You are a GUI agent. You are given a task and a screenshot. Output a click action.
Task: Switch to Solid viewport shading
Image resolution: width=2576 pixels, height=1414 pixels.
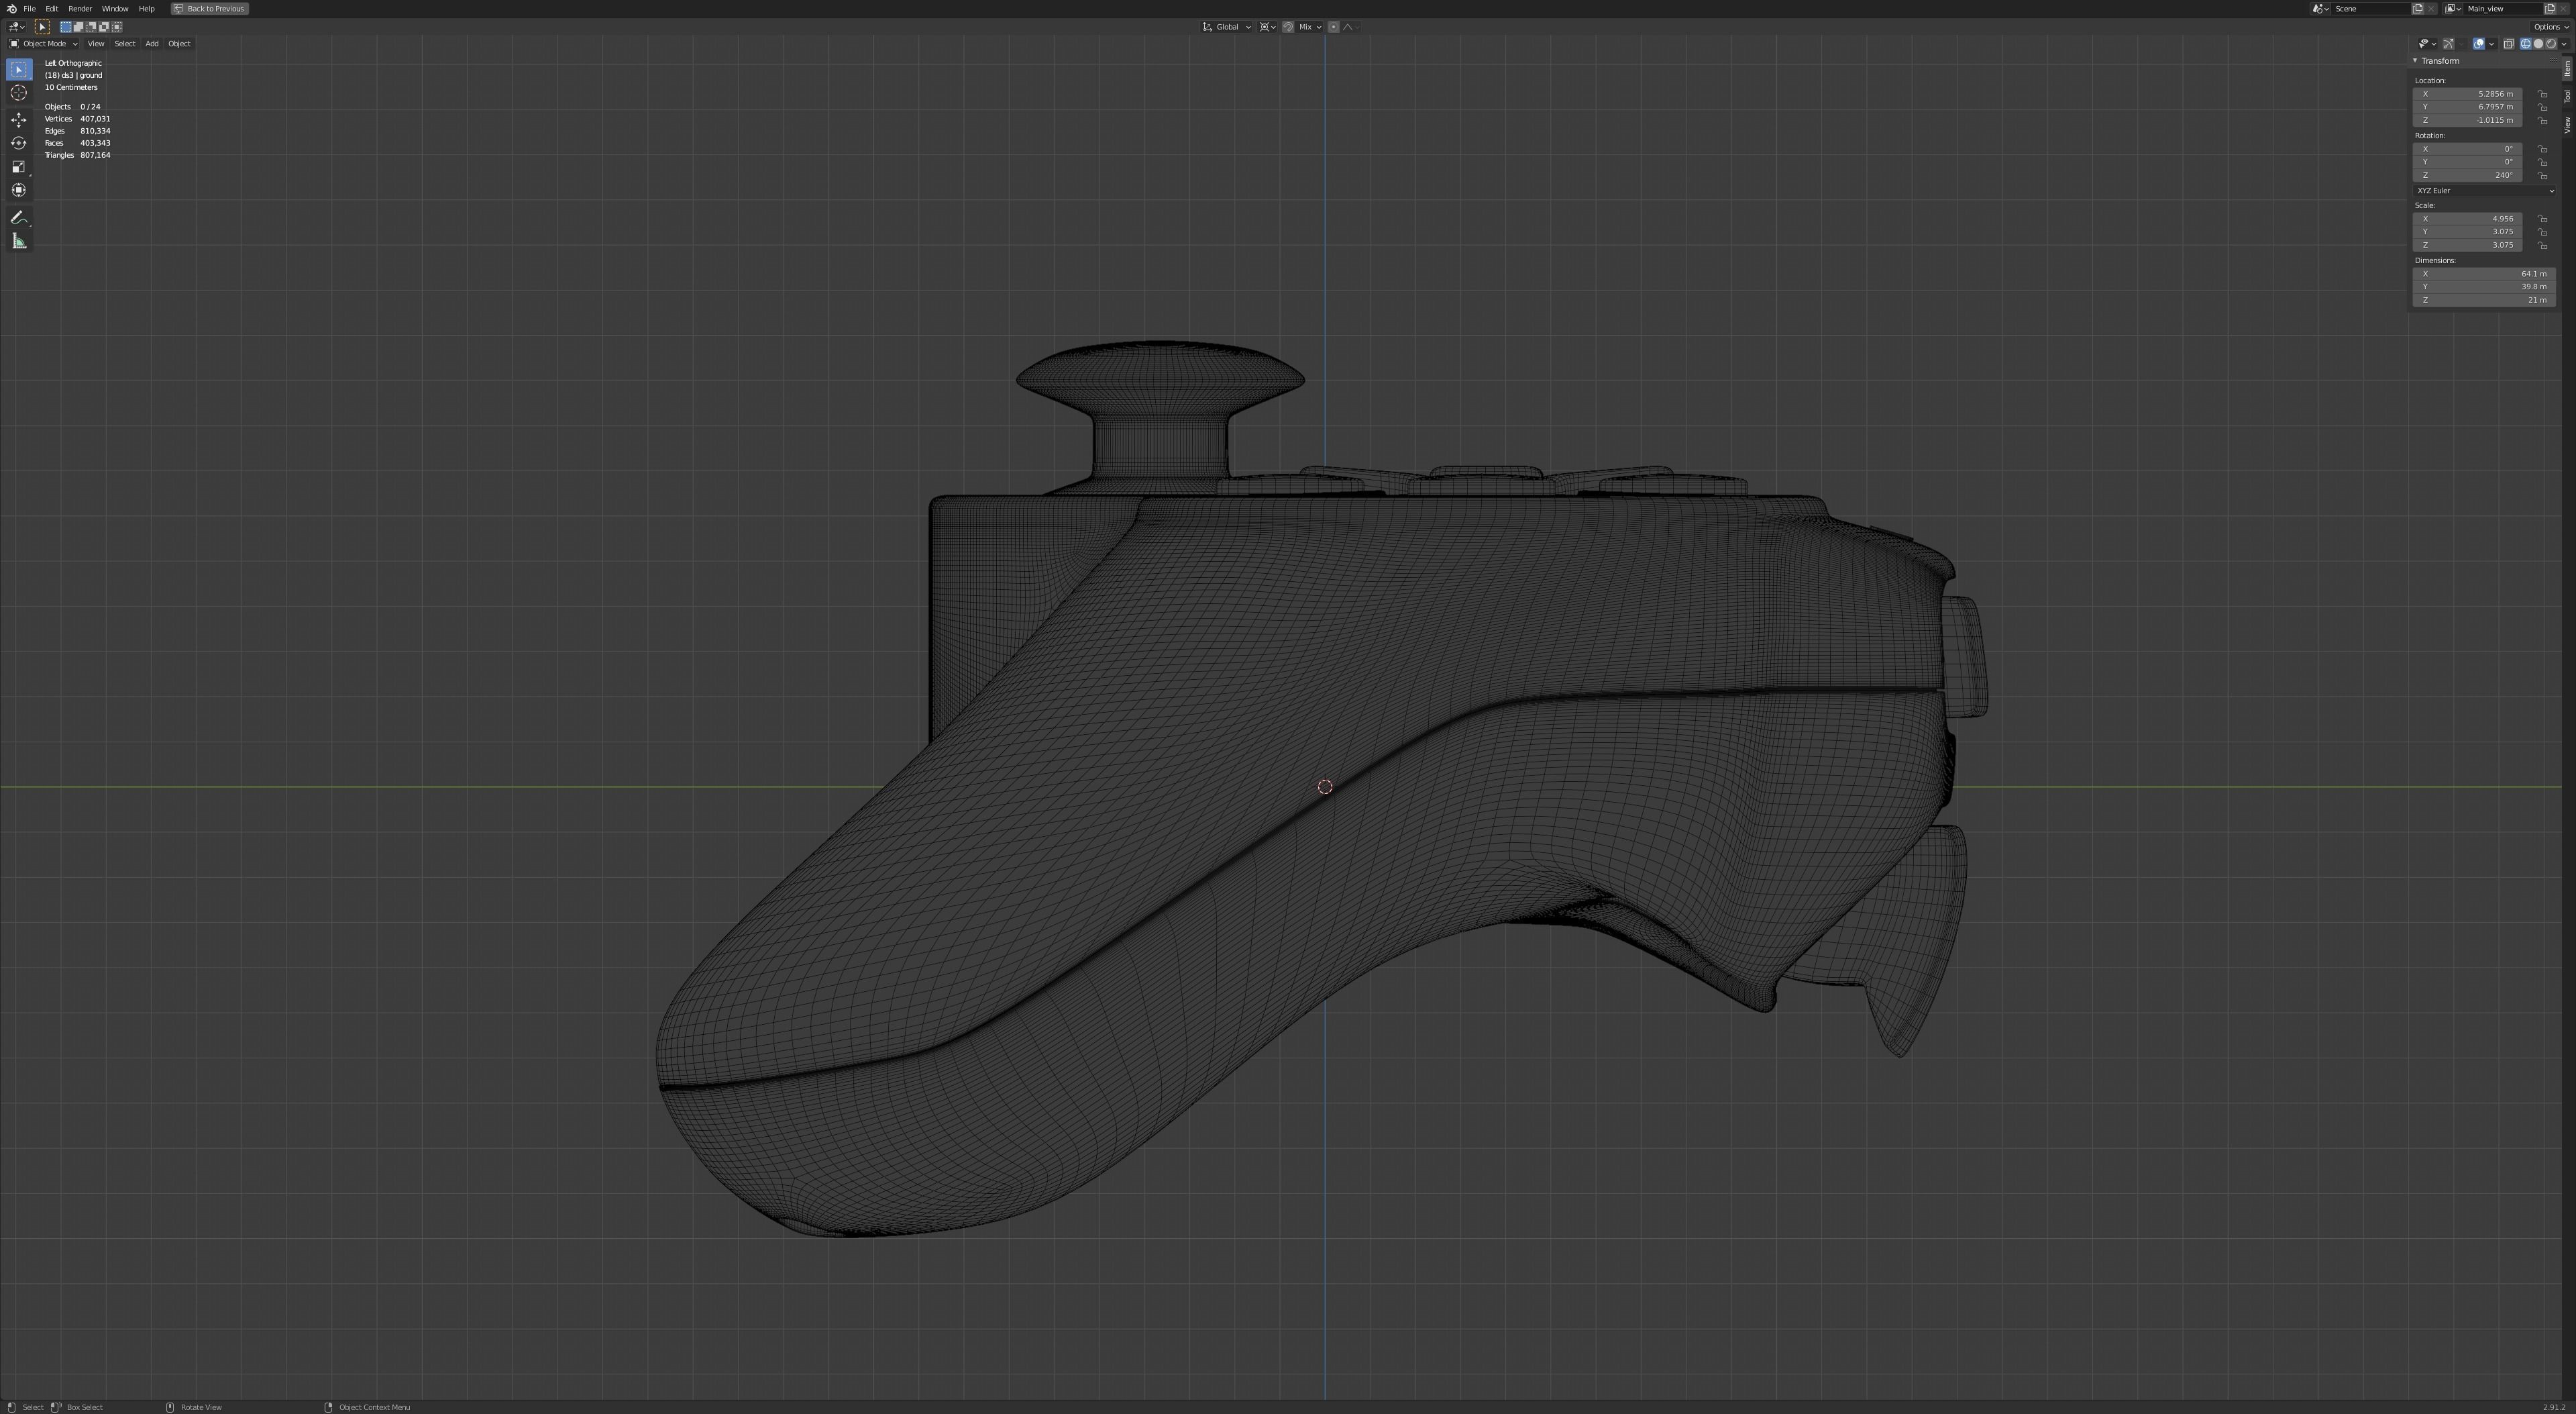coord(2538,44)
